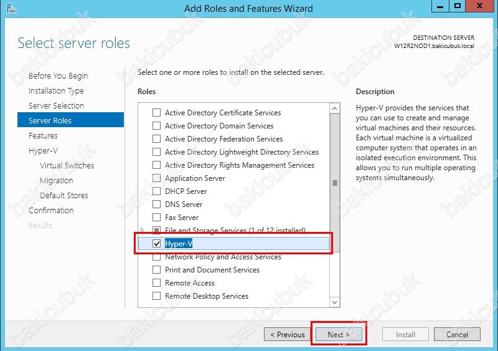Check the DNS Server role
Image resolution: width=498 pixels, height=351 pixels.
click(x=157, y=204)
